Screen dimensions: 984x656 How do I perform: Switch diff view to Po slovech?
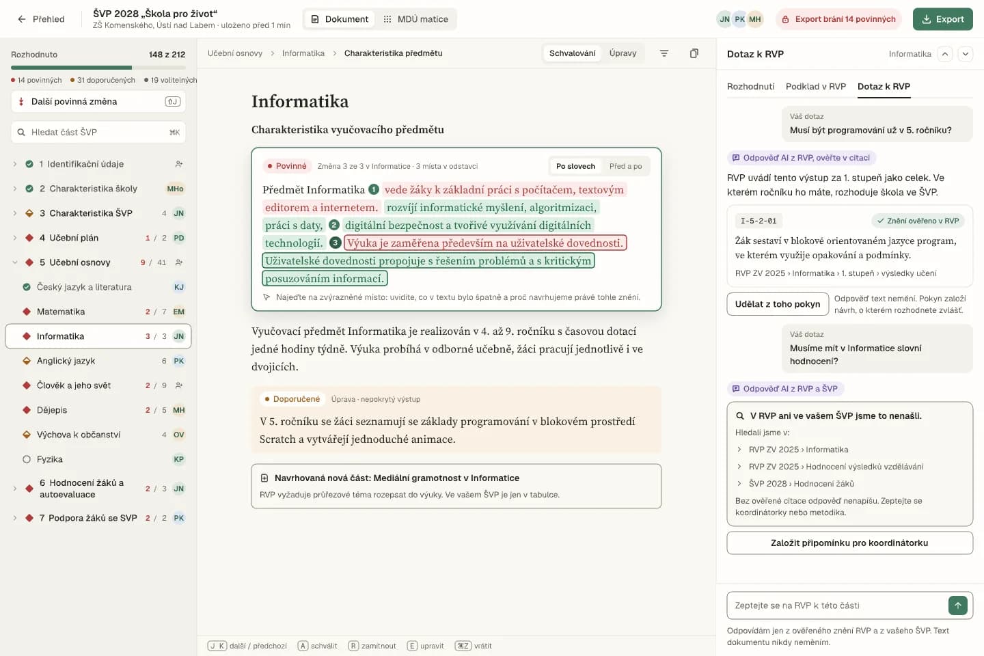pos(575,166)
